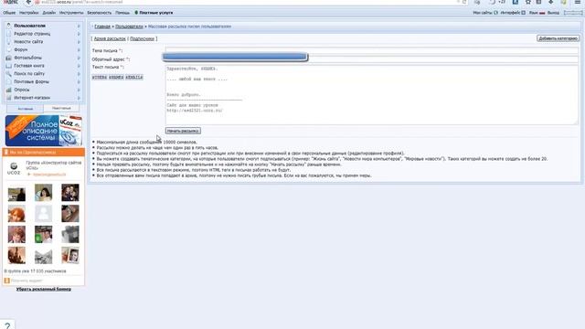Click the help question mark icon
This screenshot has width=585, height=329.
7,325
